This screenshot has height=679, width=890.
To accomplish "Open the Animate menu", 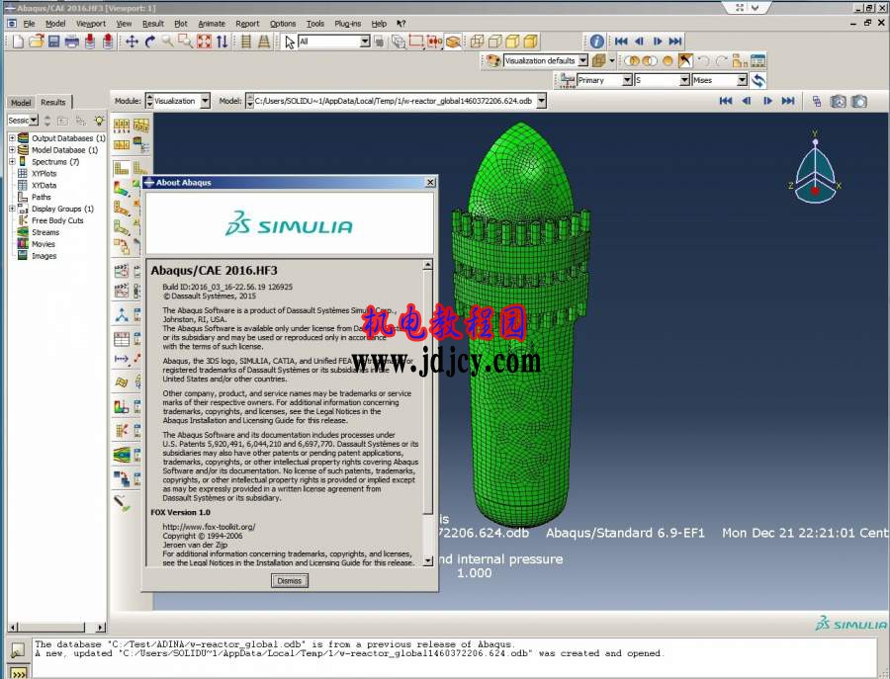I will [x=212, y=24].
